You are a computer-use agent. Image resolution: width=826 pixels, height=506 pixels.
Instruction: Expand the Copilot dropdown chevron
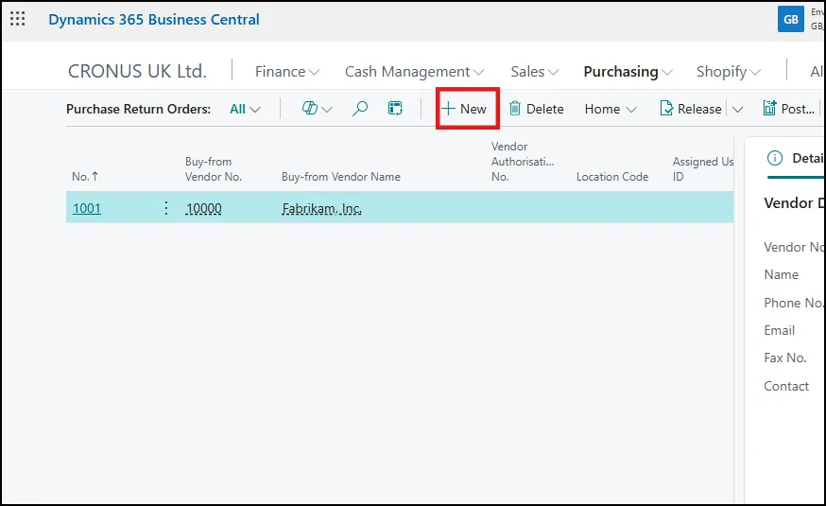[x=327, y=110]
